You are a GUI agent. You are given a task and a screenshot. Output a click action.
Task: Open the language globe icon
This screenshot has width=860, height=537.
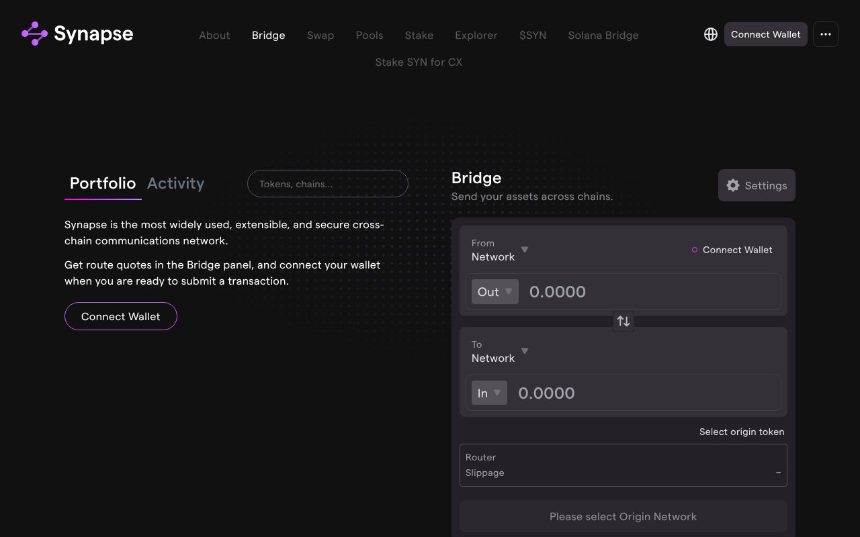click(x=710, y=34)
